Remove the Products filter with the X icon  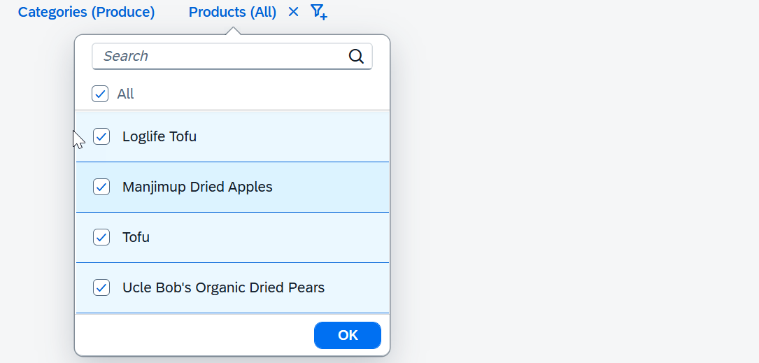pyautogui.click(x=293, y=12)
